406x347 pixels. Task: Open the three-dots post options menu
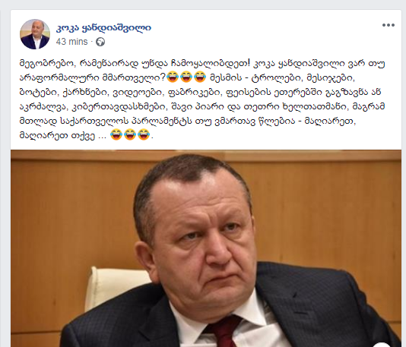tap(389, 25)
